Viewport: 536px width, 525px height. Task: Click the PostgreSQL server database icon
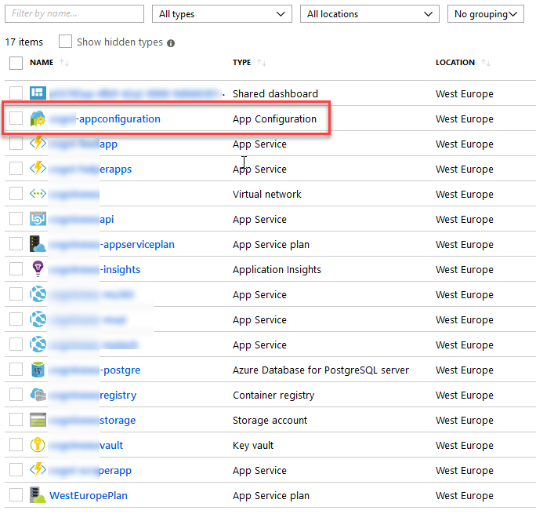coord(38,370)
